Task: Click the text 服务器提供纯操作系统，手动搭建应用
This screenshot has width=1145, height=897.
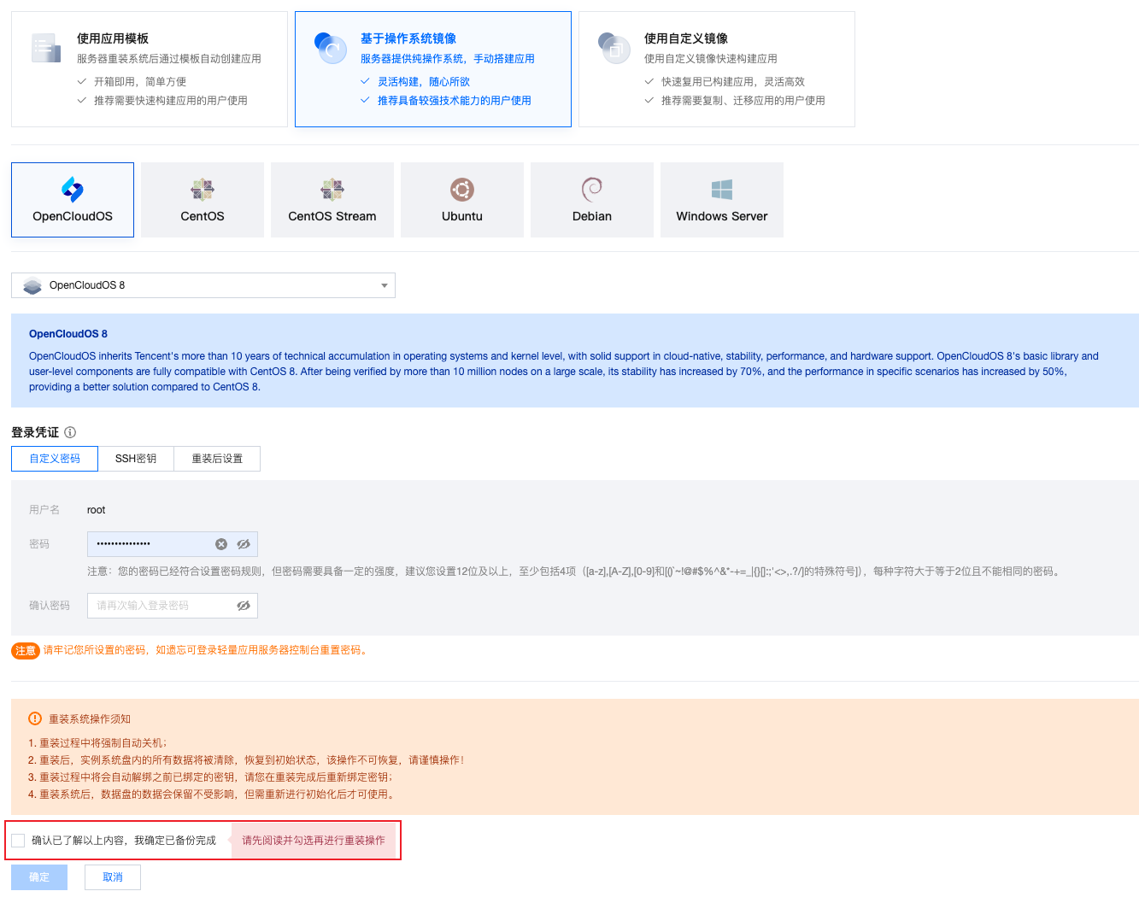Action: tap(448, 59)
